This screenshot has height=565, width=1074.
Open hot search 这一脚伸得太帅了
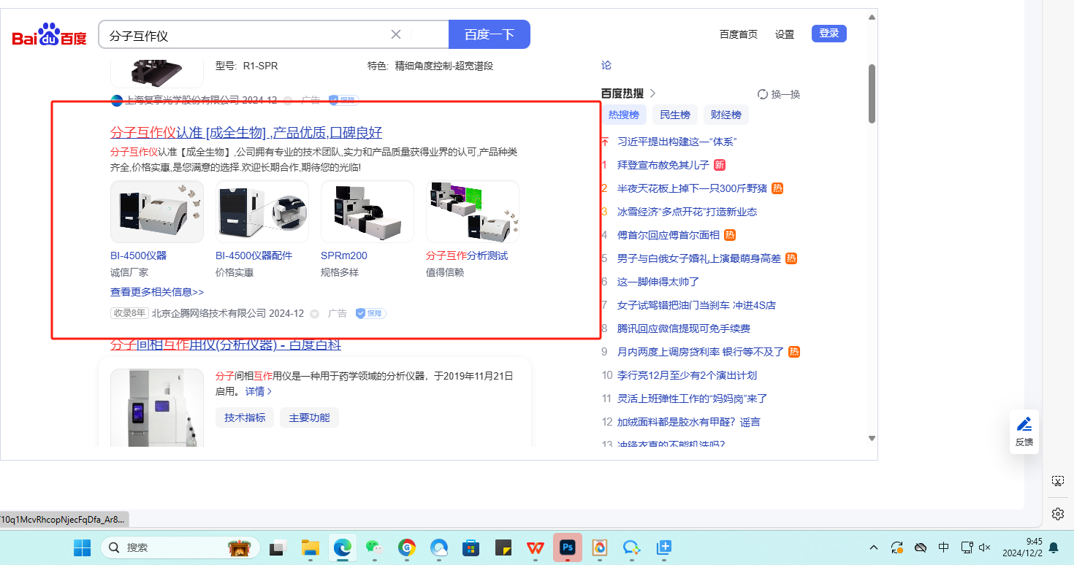658,282
